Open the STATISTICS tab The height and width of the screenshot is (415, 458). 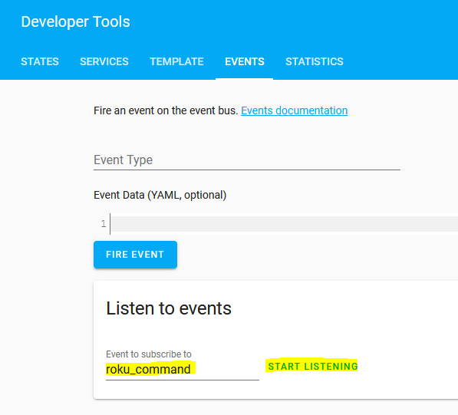[315, 61]
